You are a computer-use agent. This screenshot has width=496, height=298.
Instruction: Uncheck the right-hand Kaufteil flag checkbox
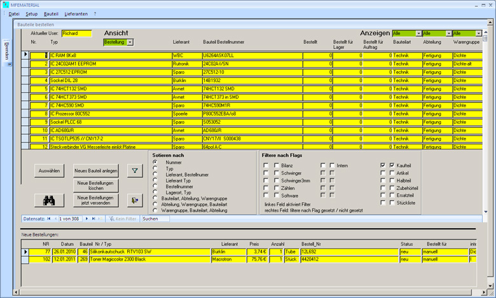(391, 165)
